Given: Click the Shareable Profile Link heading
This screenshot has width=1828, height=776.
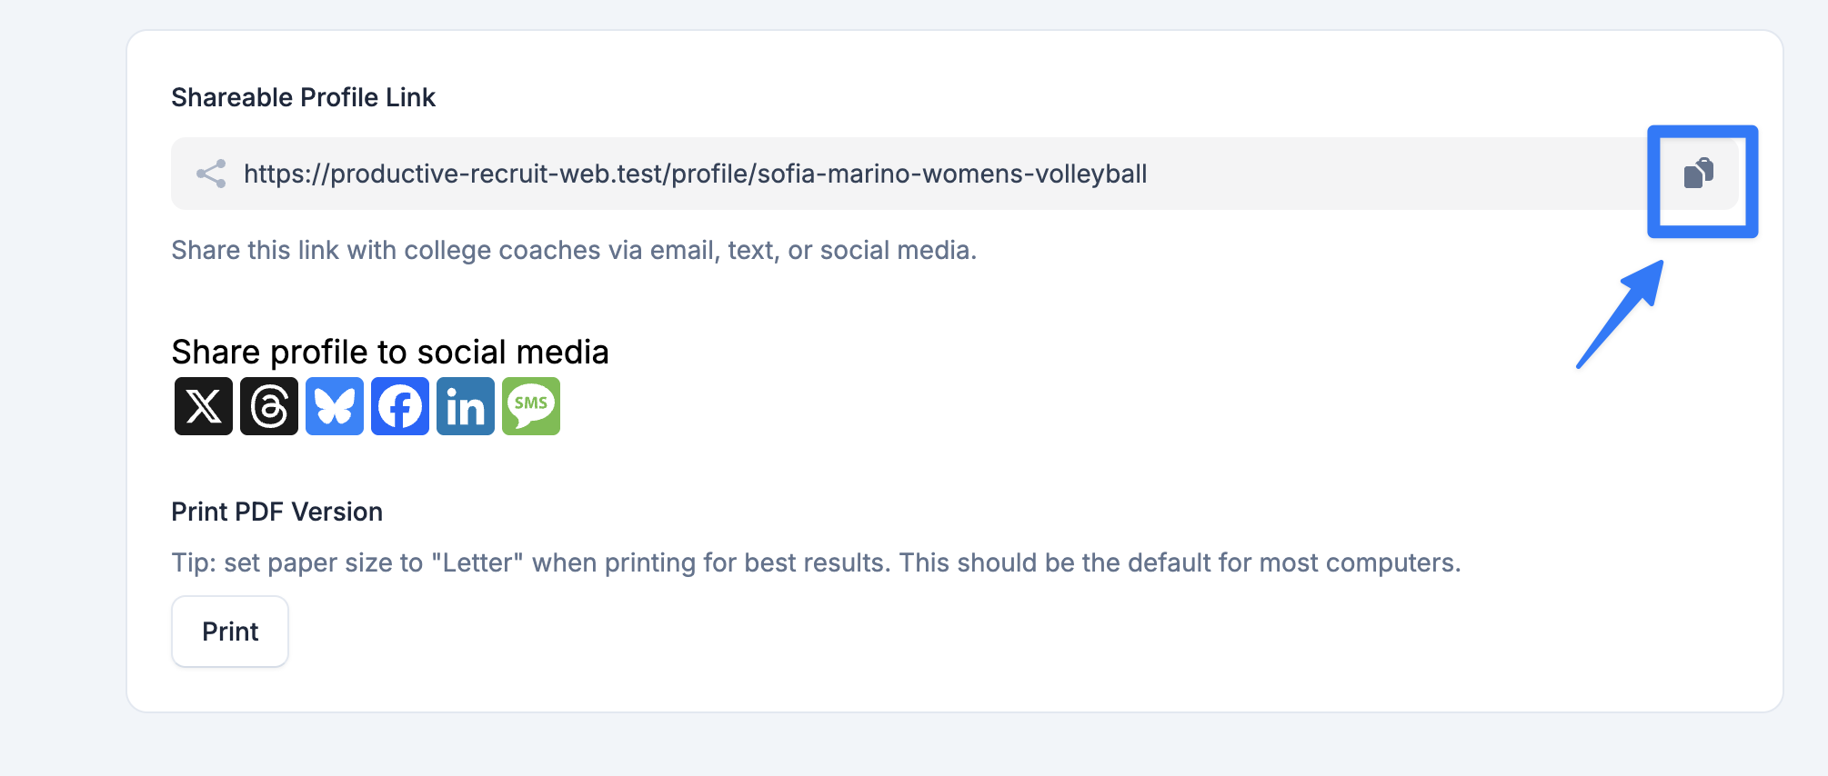Looking at the screenshot, I should click(304, 97).
